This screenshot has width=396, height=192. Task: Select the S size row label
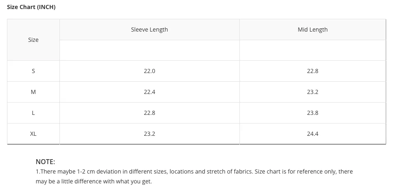coord(33,71)
